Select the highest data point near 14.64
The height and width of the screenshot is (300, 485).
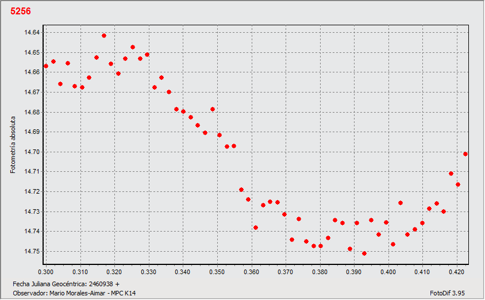pyautogui.click(x=104, y=36)
